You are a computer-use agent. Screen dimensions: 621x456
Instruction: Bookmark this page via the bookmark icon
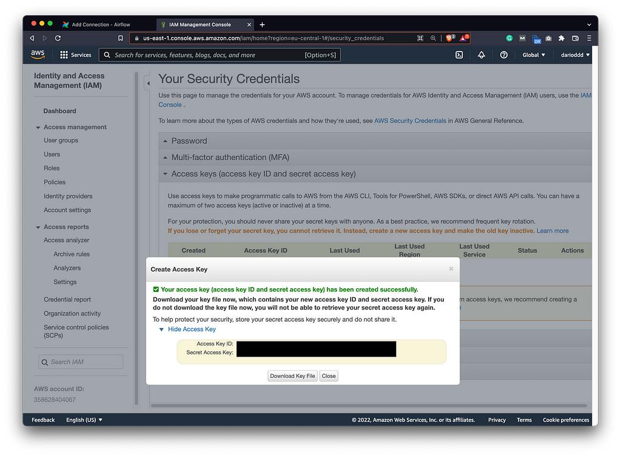pos(121,38)
